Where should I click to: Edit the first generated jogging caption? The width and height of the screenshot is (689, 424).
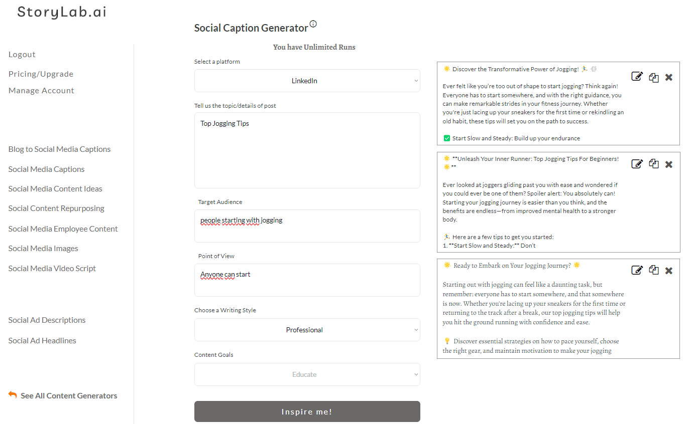point(637,77)
